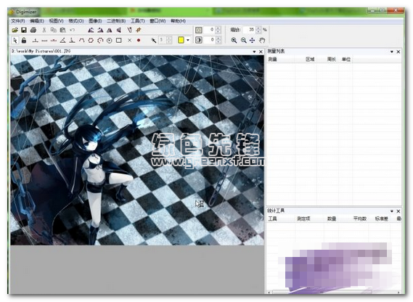The height and width of the screenshot is (302, 413).
Task: Select the pointer arrow tool
Action: 15,41
